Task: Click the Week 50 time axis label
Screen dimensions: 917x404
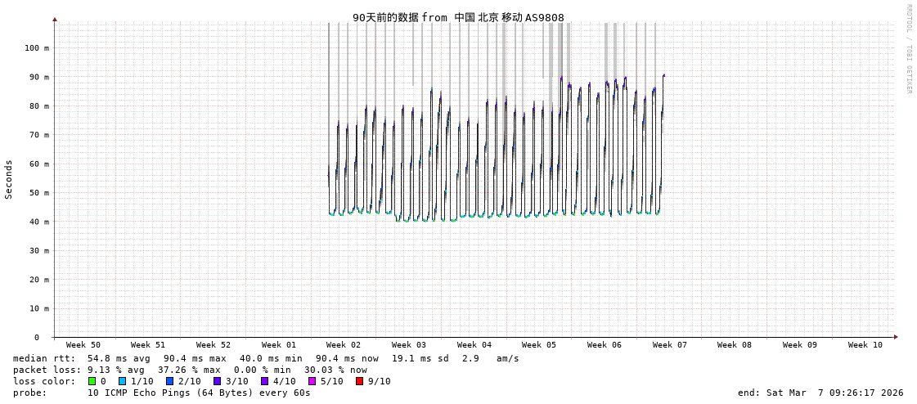Action: (x=83, y=345)
